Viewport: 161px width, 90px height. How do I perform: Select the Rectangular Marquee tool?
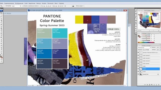pyautogui.click(x=1, y=14)
